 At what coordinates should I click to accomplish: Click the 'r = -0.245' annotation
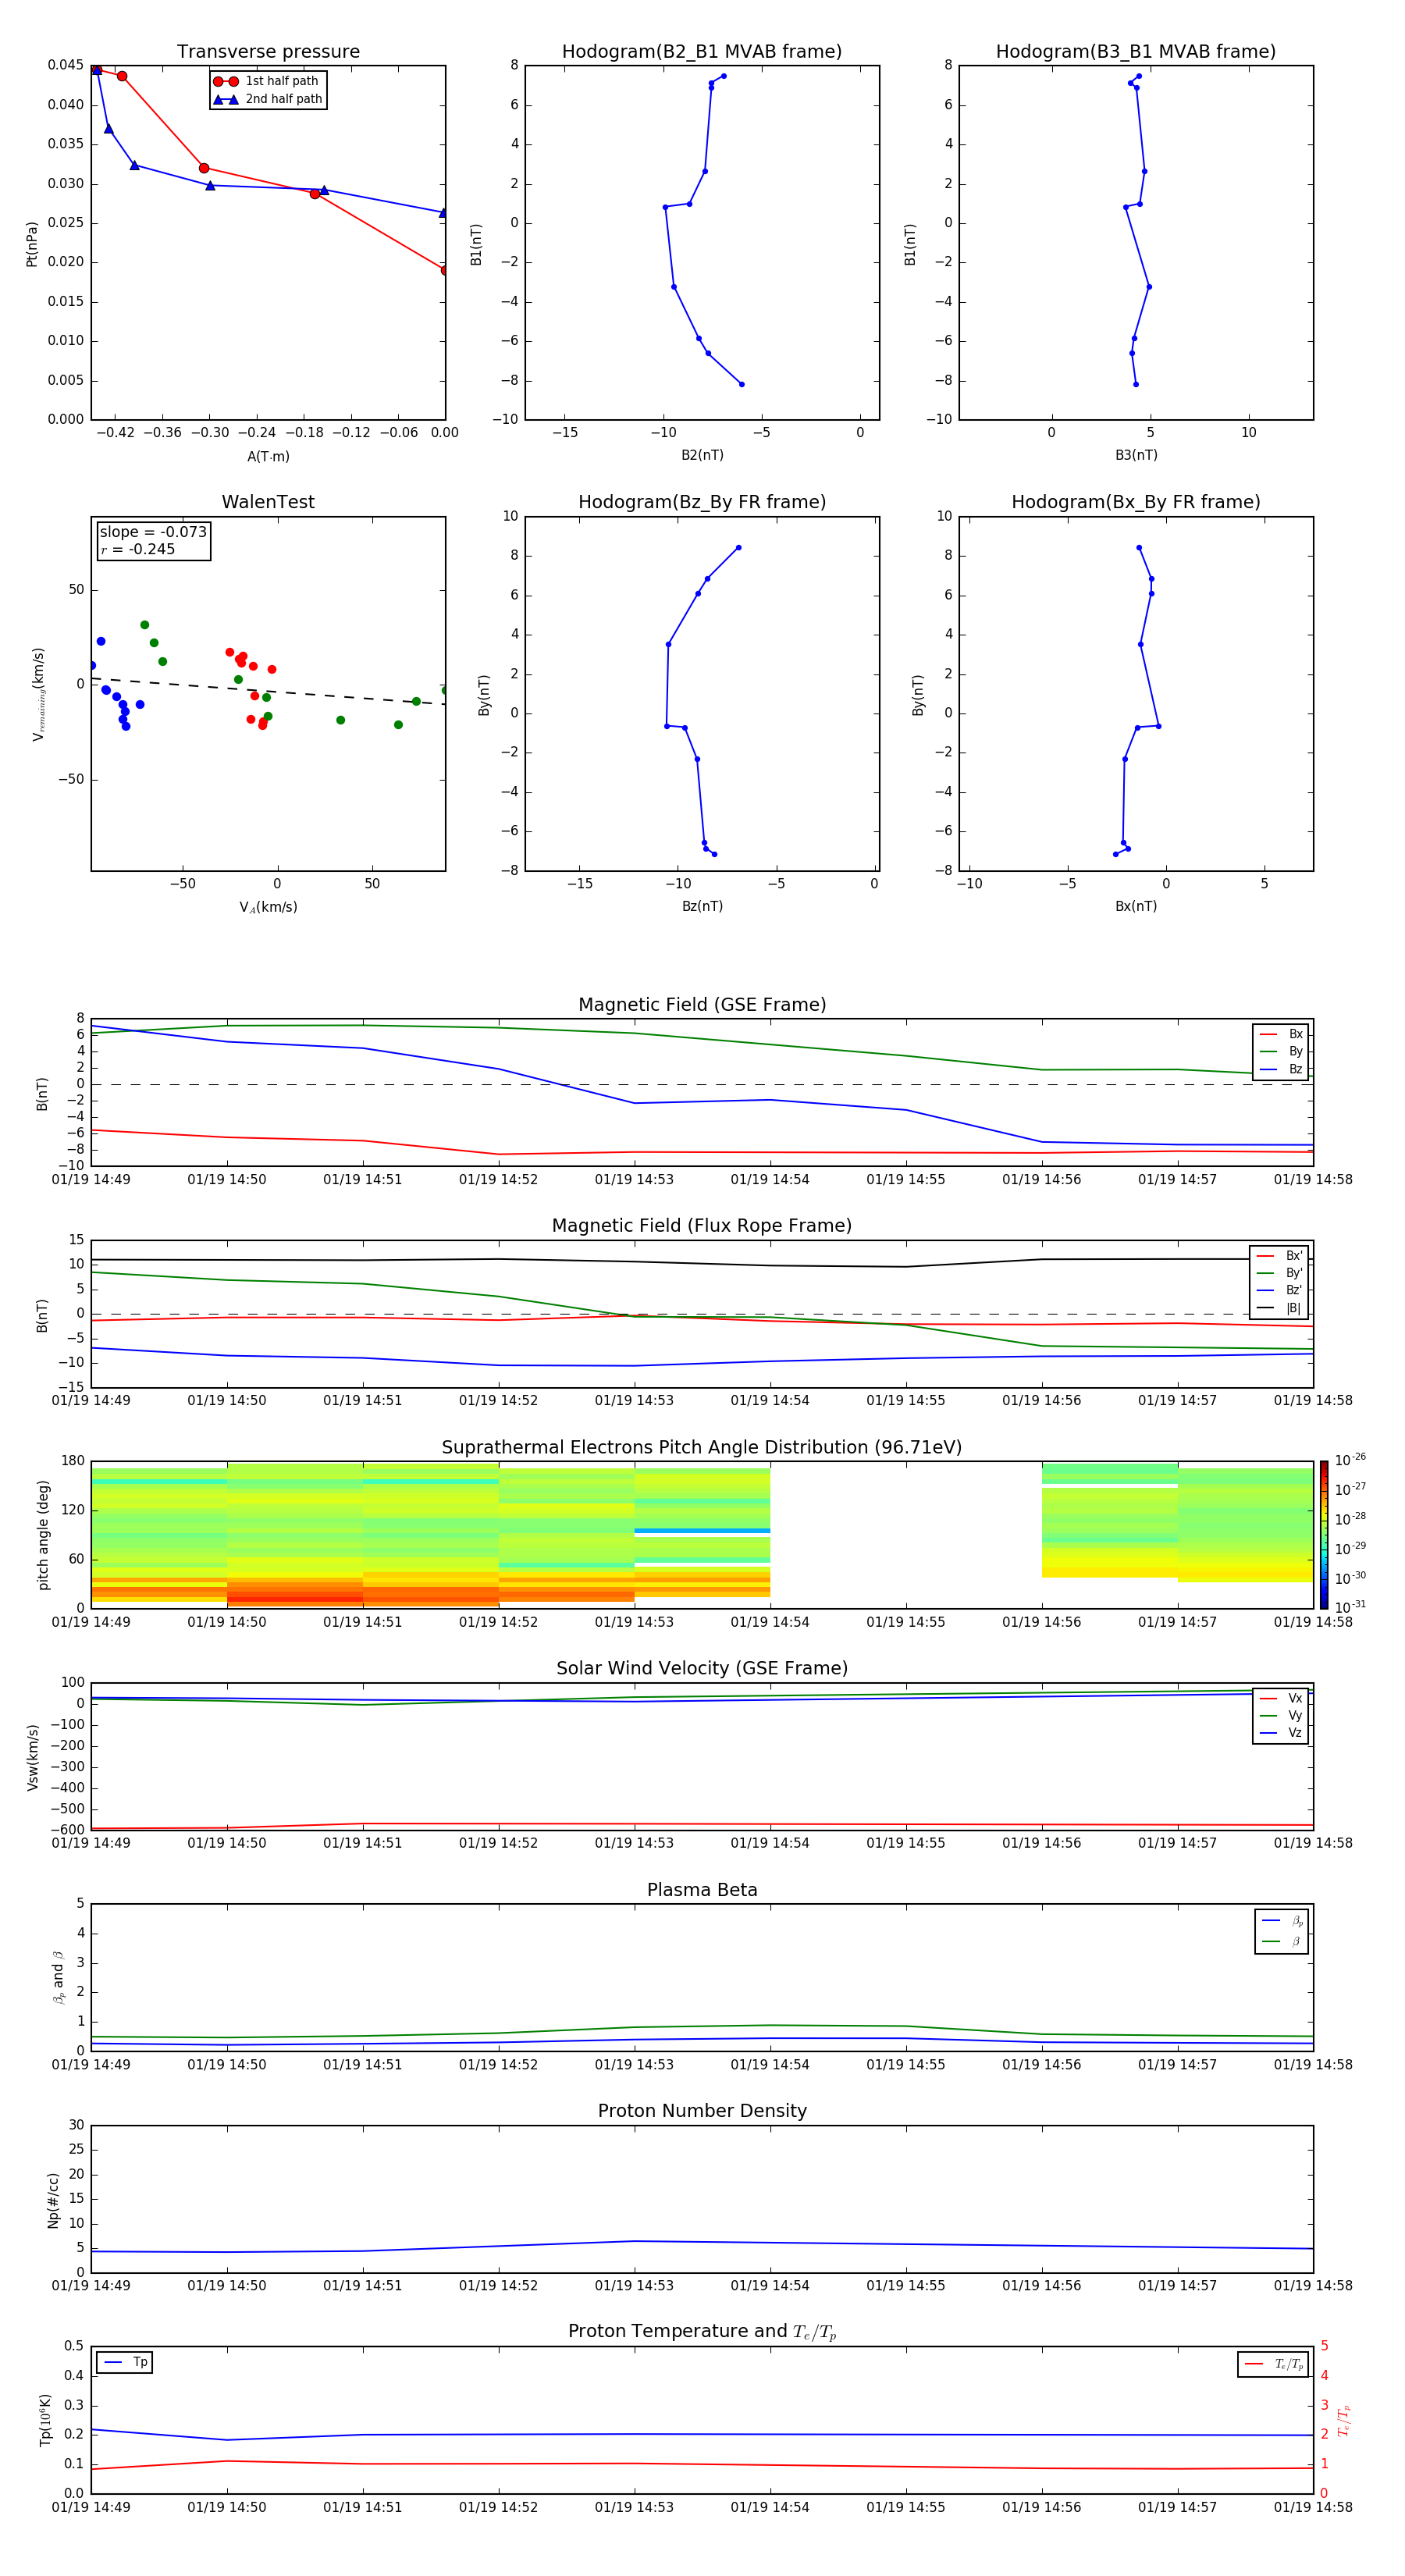click(138, 549)
